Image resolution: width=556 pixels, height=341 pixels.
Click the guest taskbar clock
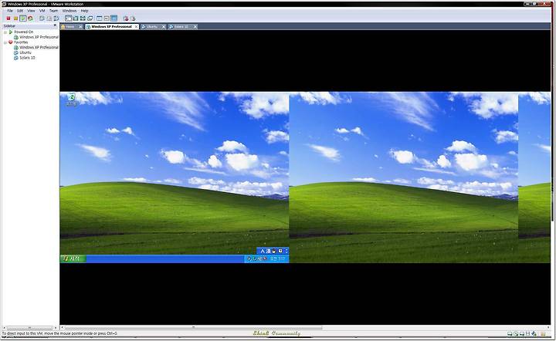278,259
